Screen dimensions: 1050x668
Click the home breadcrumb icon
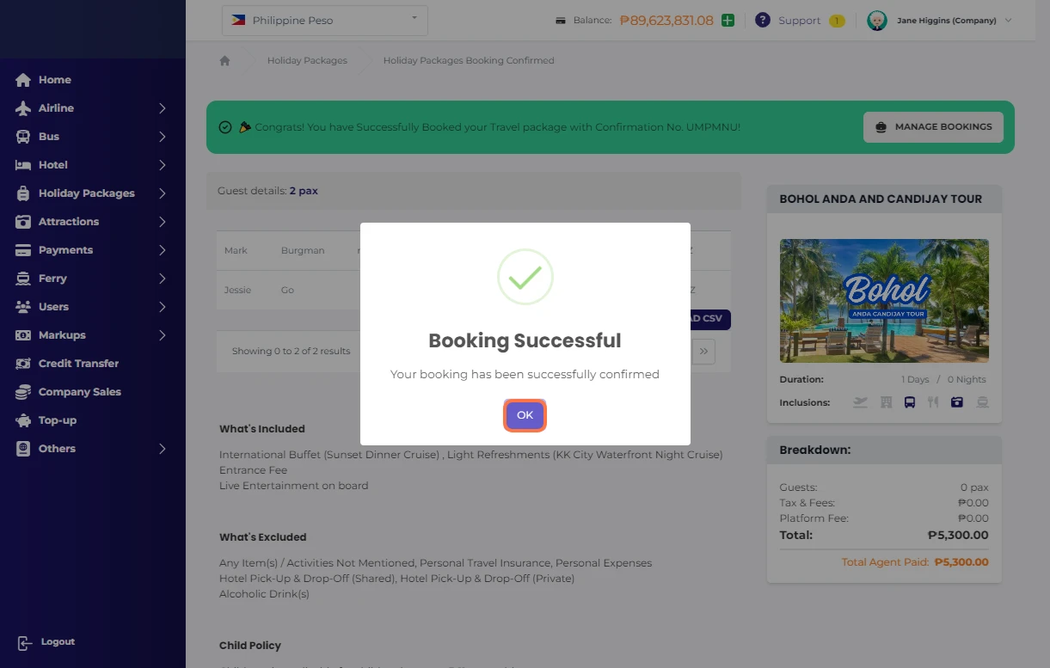click(225, 61)
